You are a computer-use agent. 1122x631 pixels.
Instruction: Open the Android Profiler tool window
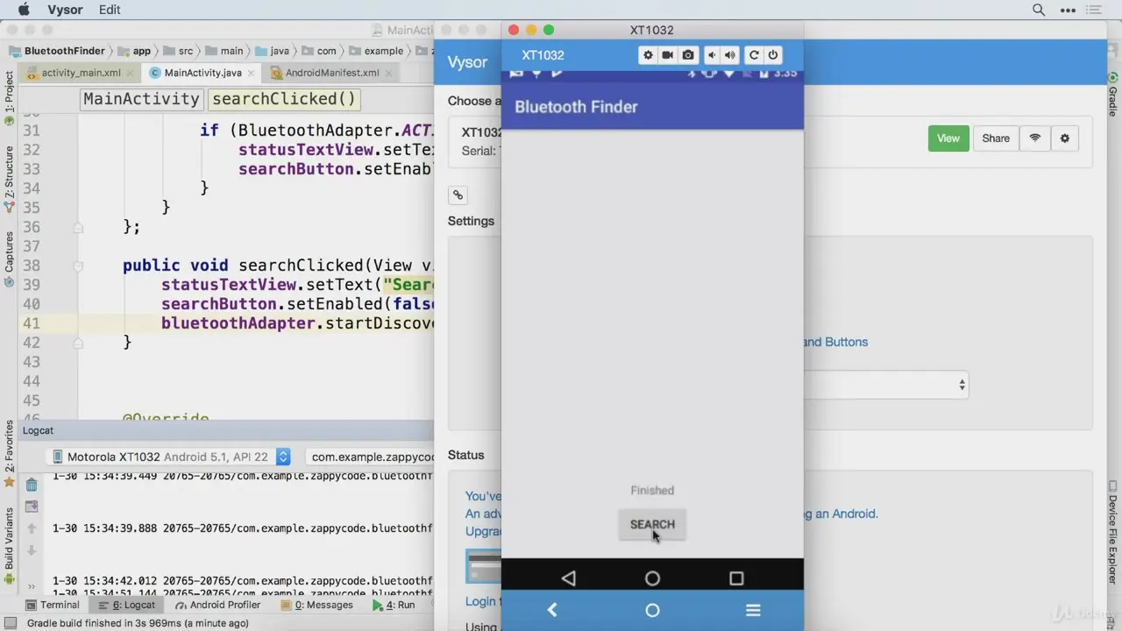[x=217, y=605]
